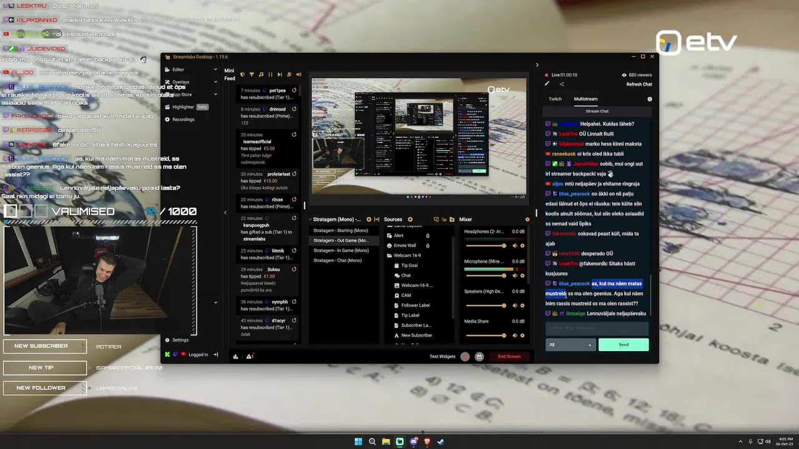Pause the alert queue in Mini Feed
Viewport: 799px width, 449px height.
pos(270,74)
